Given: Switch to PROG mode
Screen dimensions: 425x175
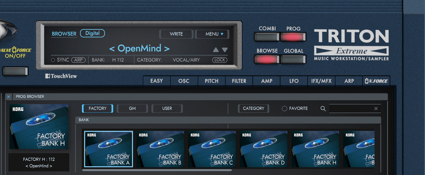Looking at the screenshot, I should click(293, 37).
